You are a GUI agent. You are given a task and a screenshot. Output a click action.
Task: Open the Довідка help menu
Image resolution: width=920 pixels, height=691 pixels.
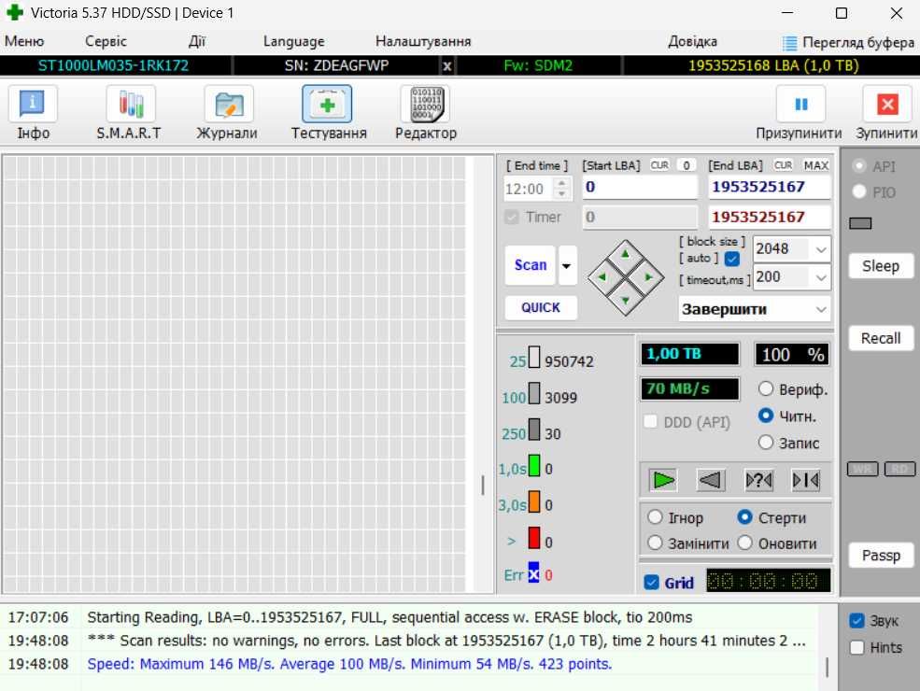pyautogui.click(x=692, y=41)
